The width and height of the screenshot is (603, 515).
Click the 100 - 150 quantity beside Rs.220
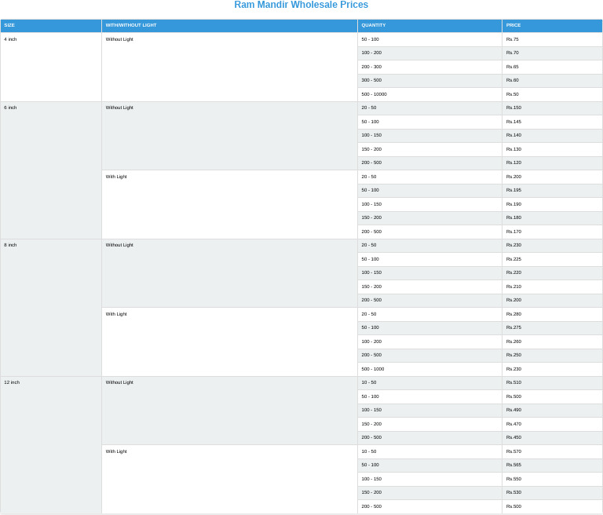coord(429,272)
